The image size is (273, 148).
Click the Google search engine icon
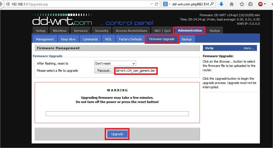[165, 4]
